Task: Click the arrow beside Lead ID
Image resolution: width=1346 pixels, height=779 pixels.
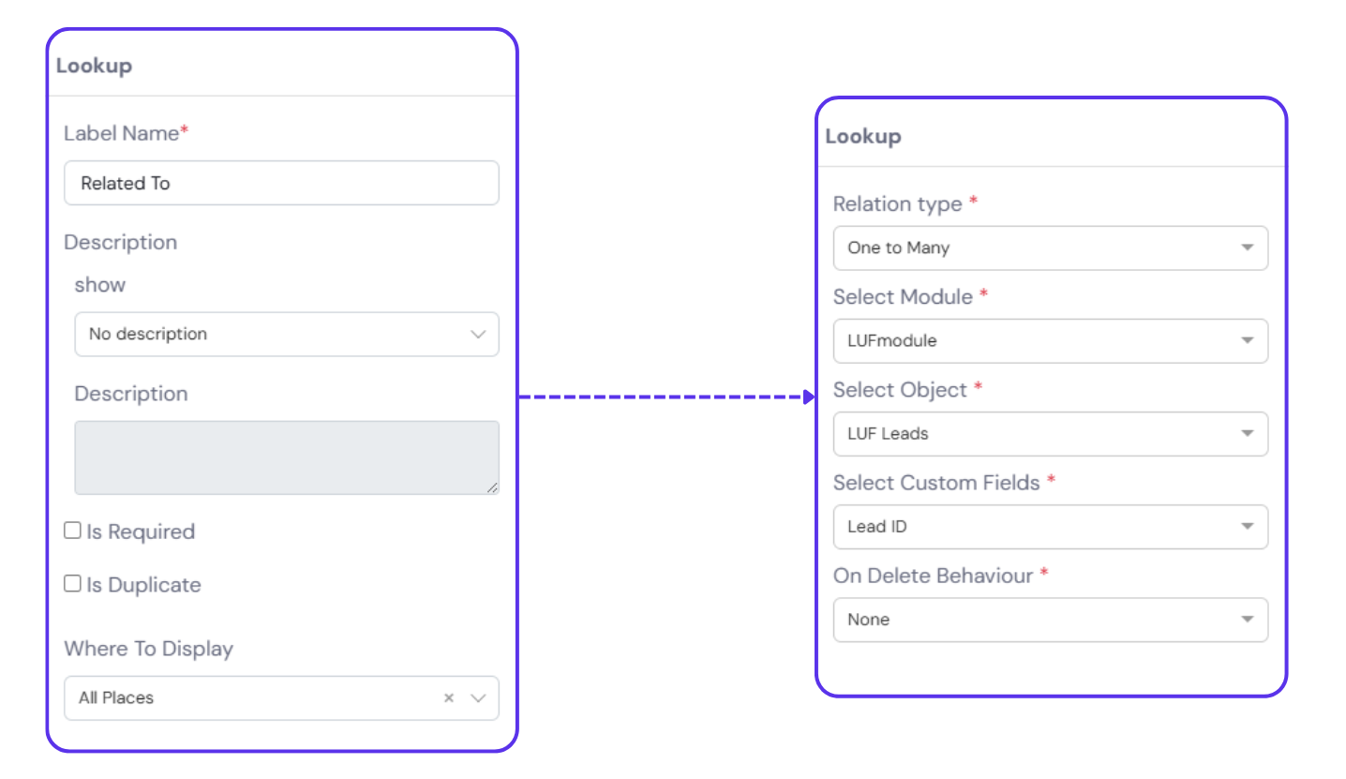Action: tap(1248, 527)
